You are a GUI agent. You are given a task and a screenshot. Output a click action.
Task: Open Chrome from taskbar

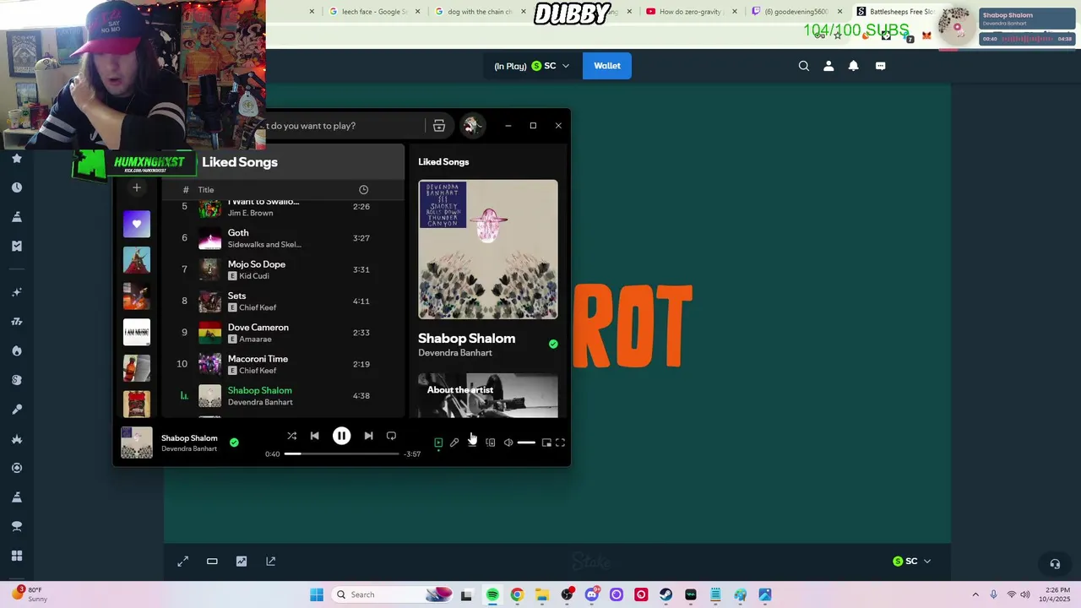coord(517,595)
